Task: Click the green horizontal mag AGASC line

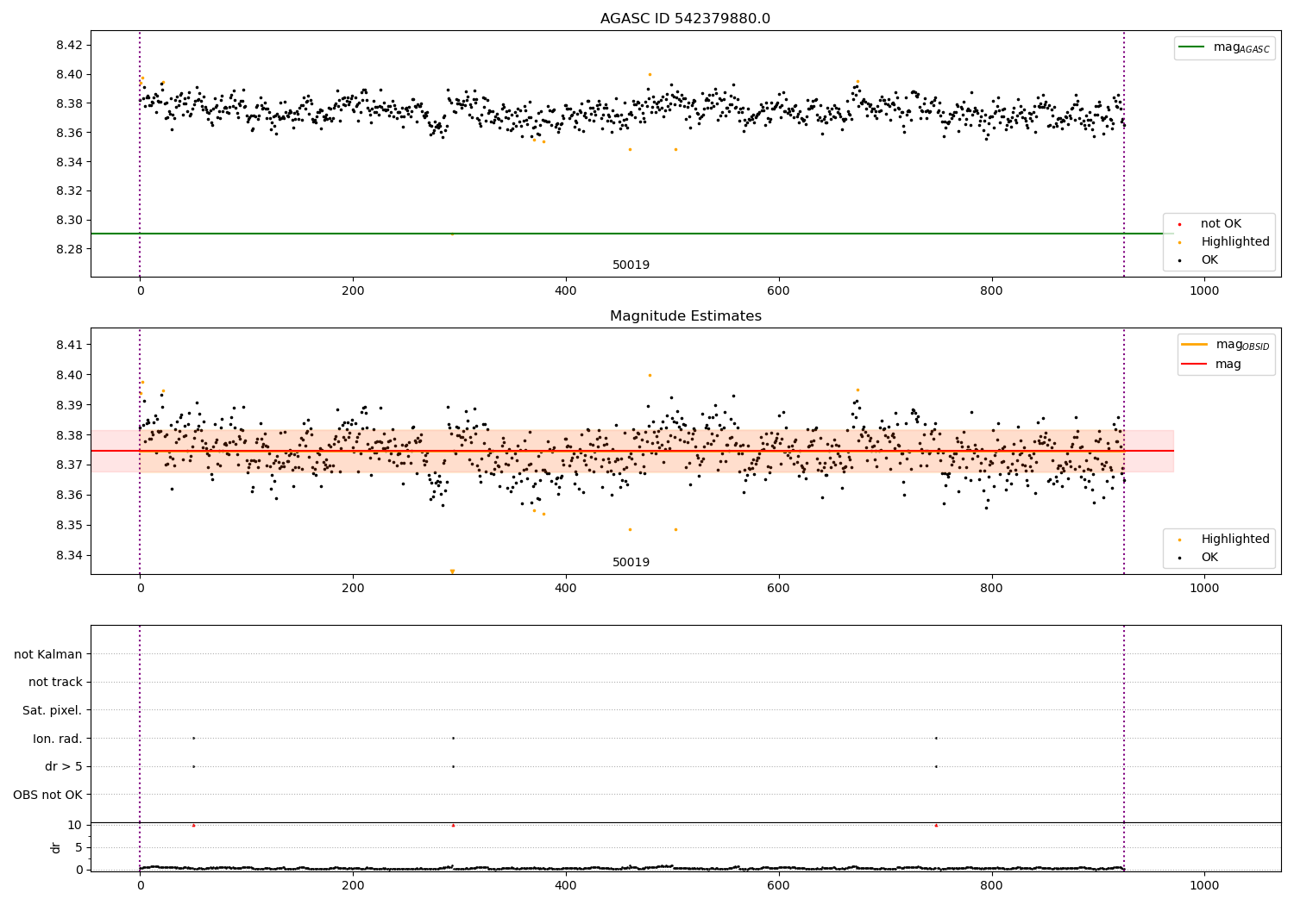Action: coord(631,234)
